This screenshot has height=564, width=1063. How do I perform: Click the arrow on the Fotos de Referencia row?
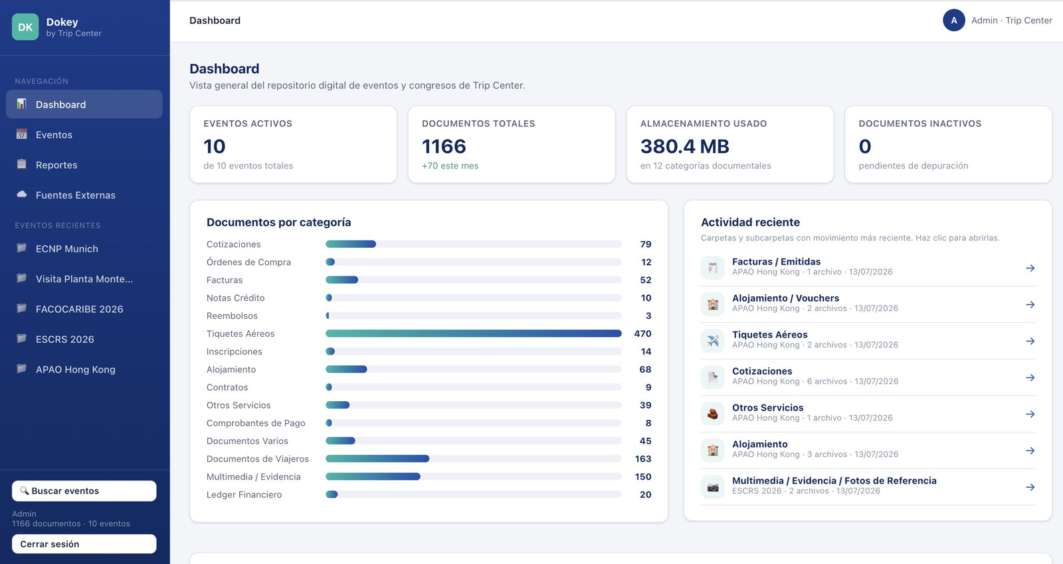pyautogui.click(x=1030, y=487)
